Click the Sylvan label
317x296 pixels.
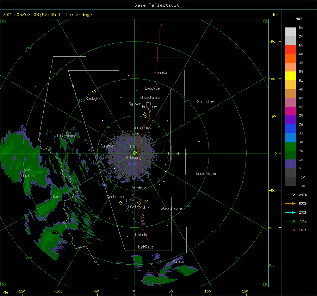135,104
